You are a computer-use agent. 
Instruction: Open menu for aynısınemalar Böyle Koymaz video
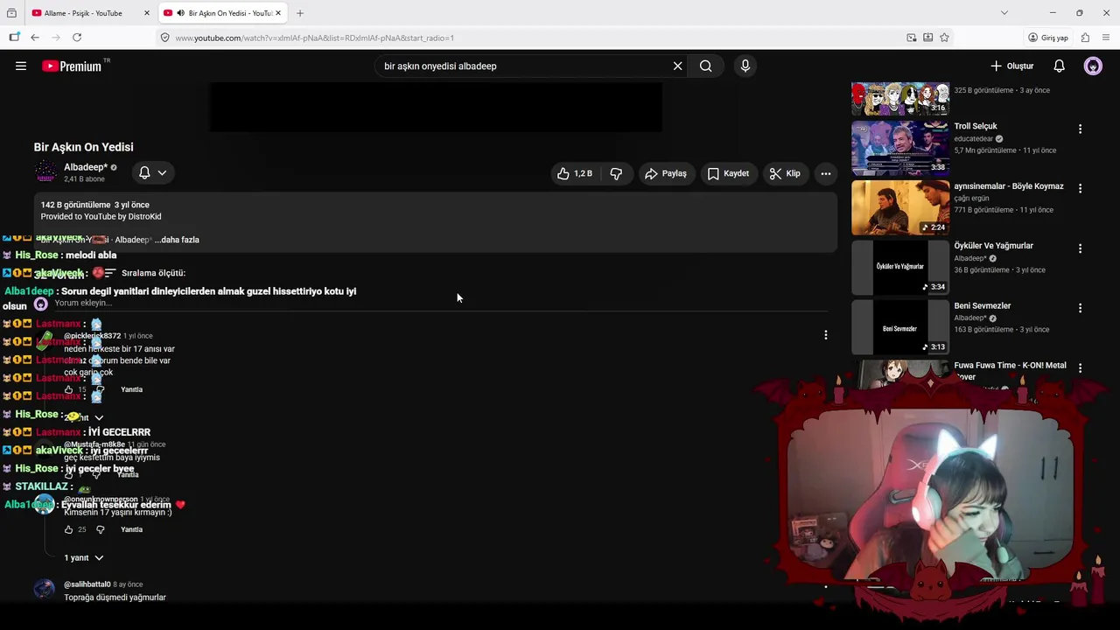click(x=1080, y=188)
